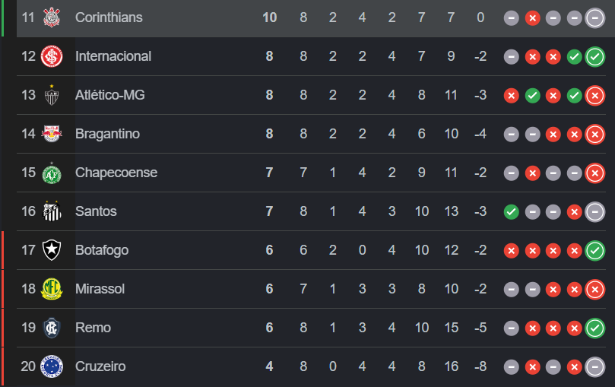Click the Remo club crest icon

pyautogui.click(x=52, y=328)
